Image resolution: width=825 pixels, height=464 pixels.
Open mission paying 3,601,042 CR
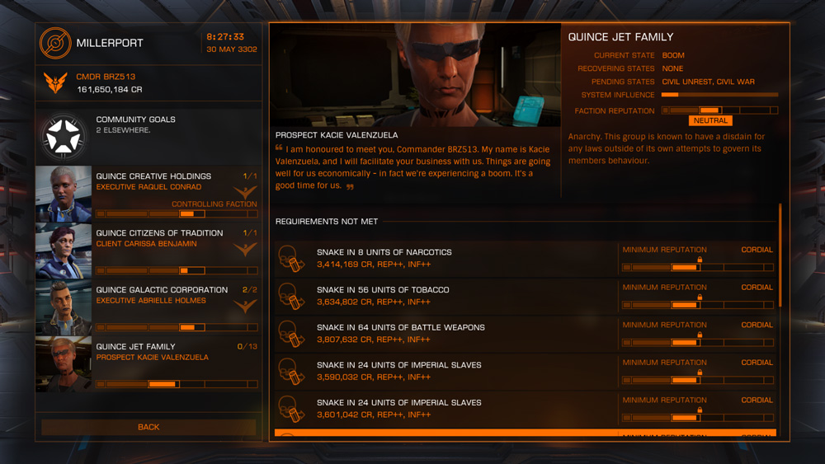(x=525, y=409)
